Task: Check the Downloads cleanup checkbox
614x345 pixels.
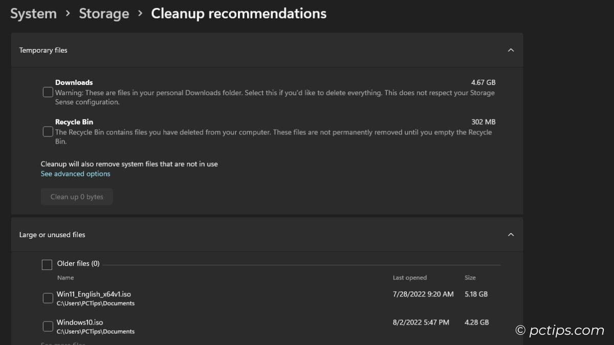Action: (48, 92)
